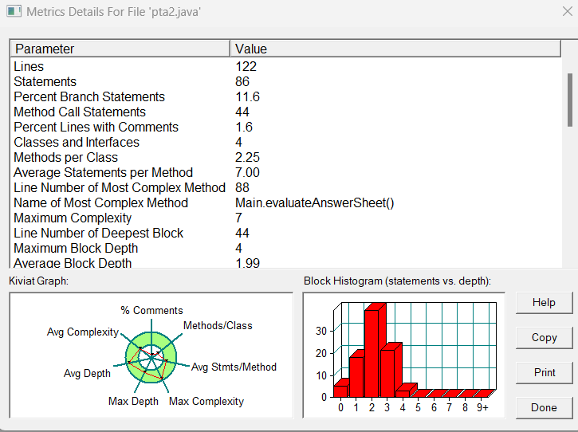
Task: Click the Lines value 122
Action: pos(246,66)
